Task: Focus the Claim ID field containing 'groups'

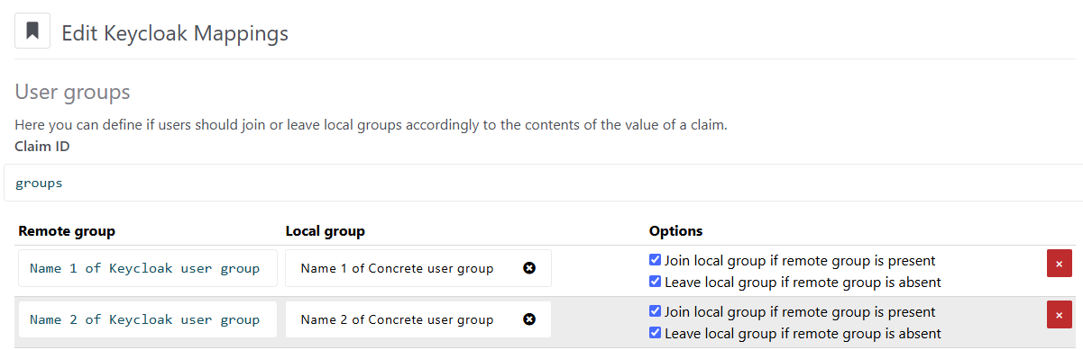Action: (x=543, y=183)
